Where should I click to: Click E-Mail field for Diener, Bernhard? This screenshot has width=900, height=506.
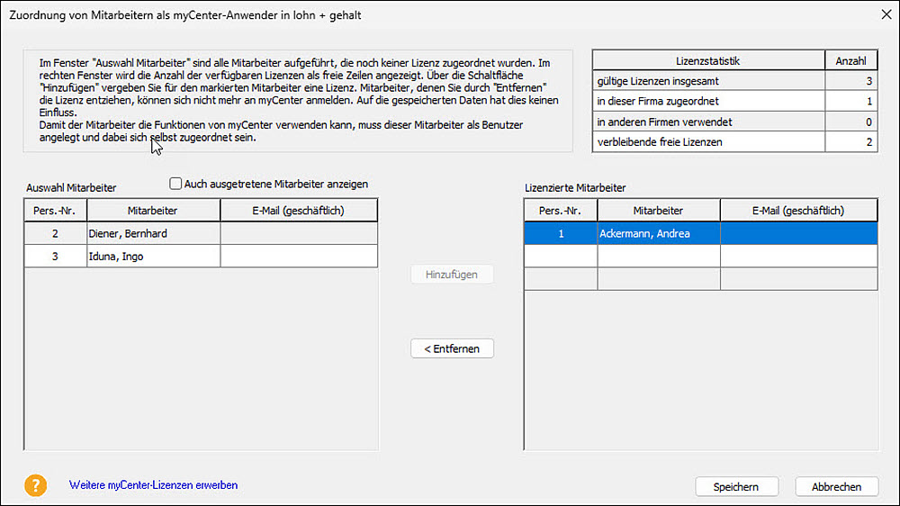(299, 233)
